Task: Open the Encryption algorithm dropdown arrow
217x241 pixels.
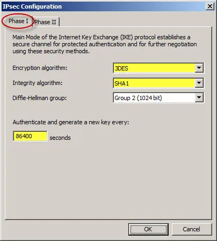Action: (199, 68)
